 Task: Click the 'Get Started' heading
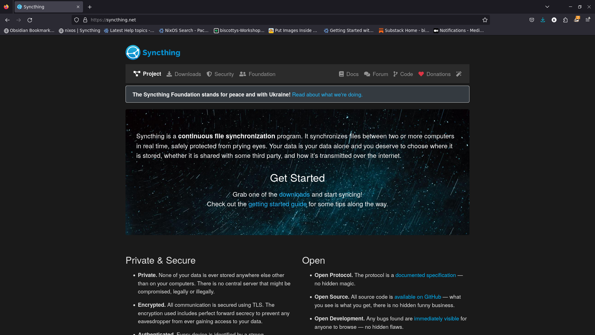[x=297, y=178]
